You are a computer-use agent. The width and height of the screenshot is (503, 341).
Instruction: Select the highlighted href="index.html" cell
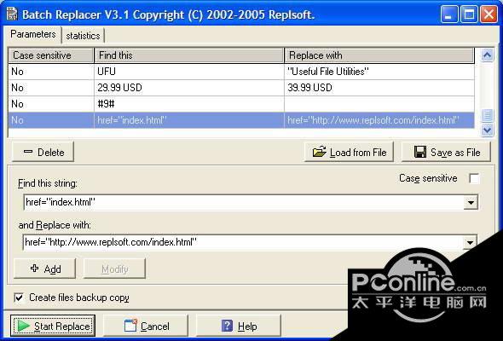(189, 120)
